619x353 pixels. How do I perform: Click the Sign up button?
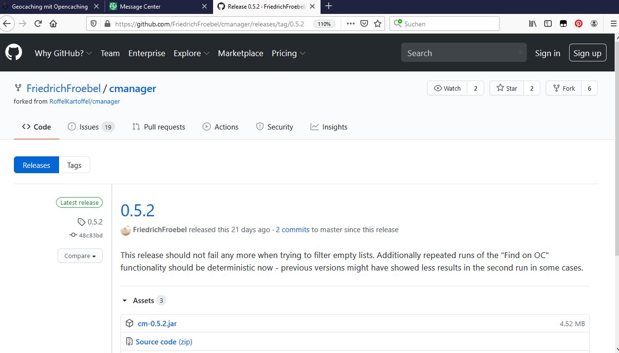coord(587,53)
